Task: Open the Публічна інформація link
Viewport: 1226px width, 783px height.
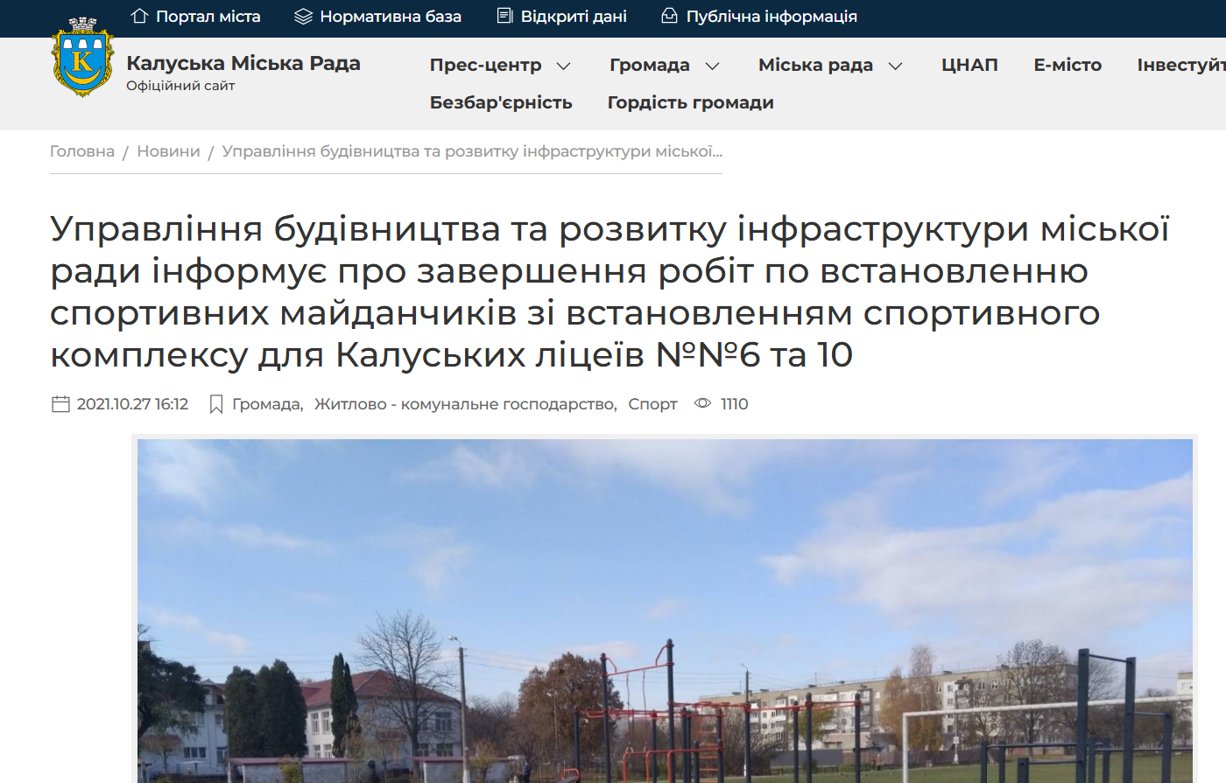Action: [x=772, y=17]
